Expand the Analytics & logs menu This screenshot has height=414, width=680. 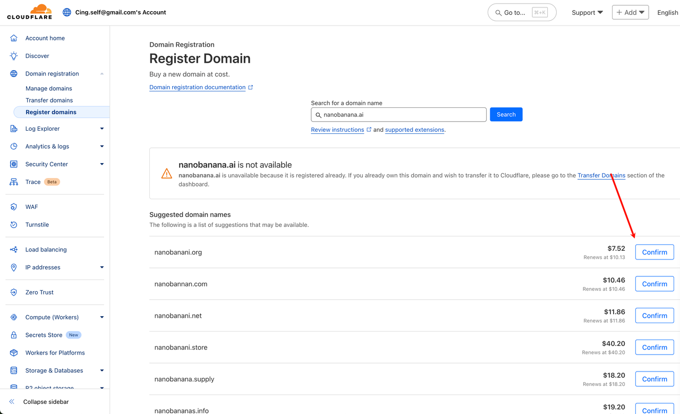pyautogui.click(x=101, y=147)
